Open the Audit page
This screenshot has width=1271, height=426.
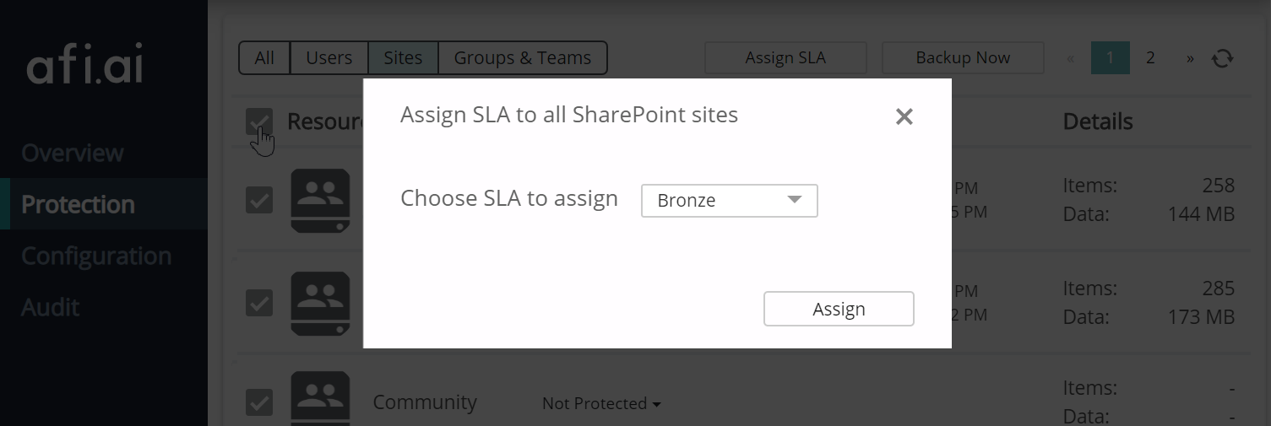51,307
